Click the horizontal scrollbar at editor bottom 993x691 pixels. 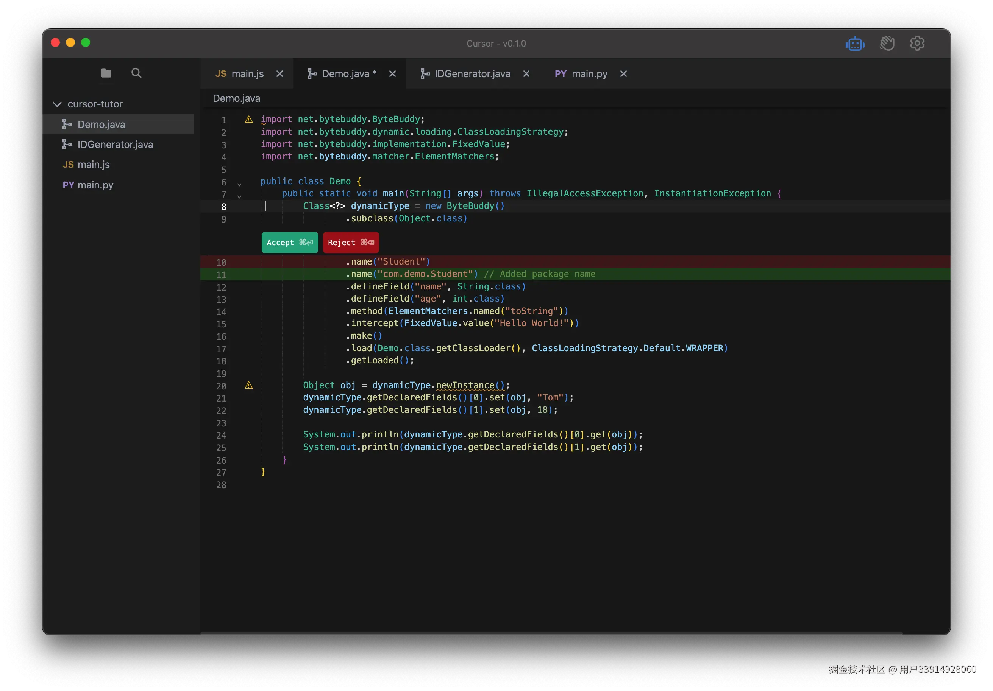point(551,633)
